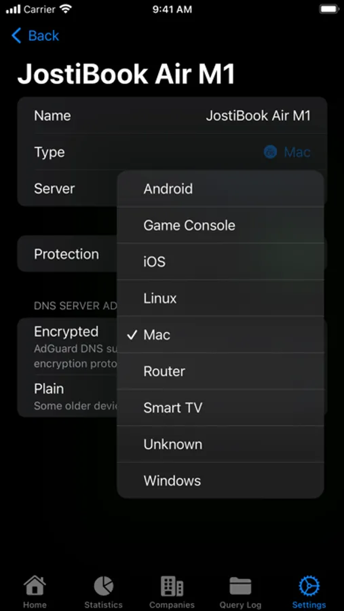This screenshot has width=344, height=611.
Task: Select iOS as the device type
Action: click(x=221, y=262)
